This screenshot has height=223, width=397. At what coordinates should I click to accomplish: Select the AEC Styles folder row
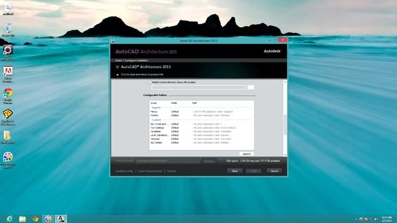pyautogui.click(x=202, y=124)
